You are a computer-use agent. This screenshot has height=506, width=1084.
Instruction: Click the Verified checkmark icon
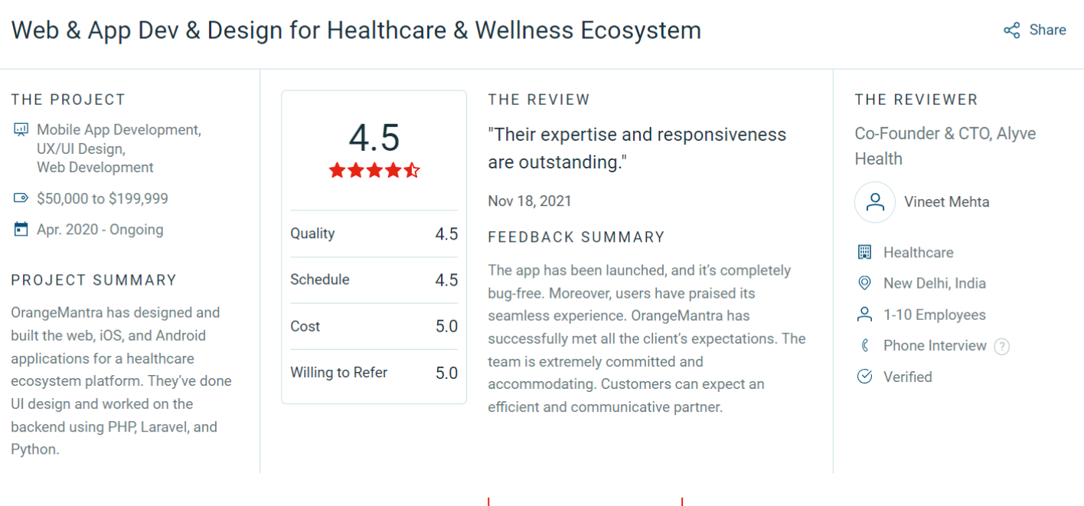pos(865,377)
